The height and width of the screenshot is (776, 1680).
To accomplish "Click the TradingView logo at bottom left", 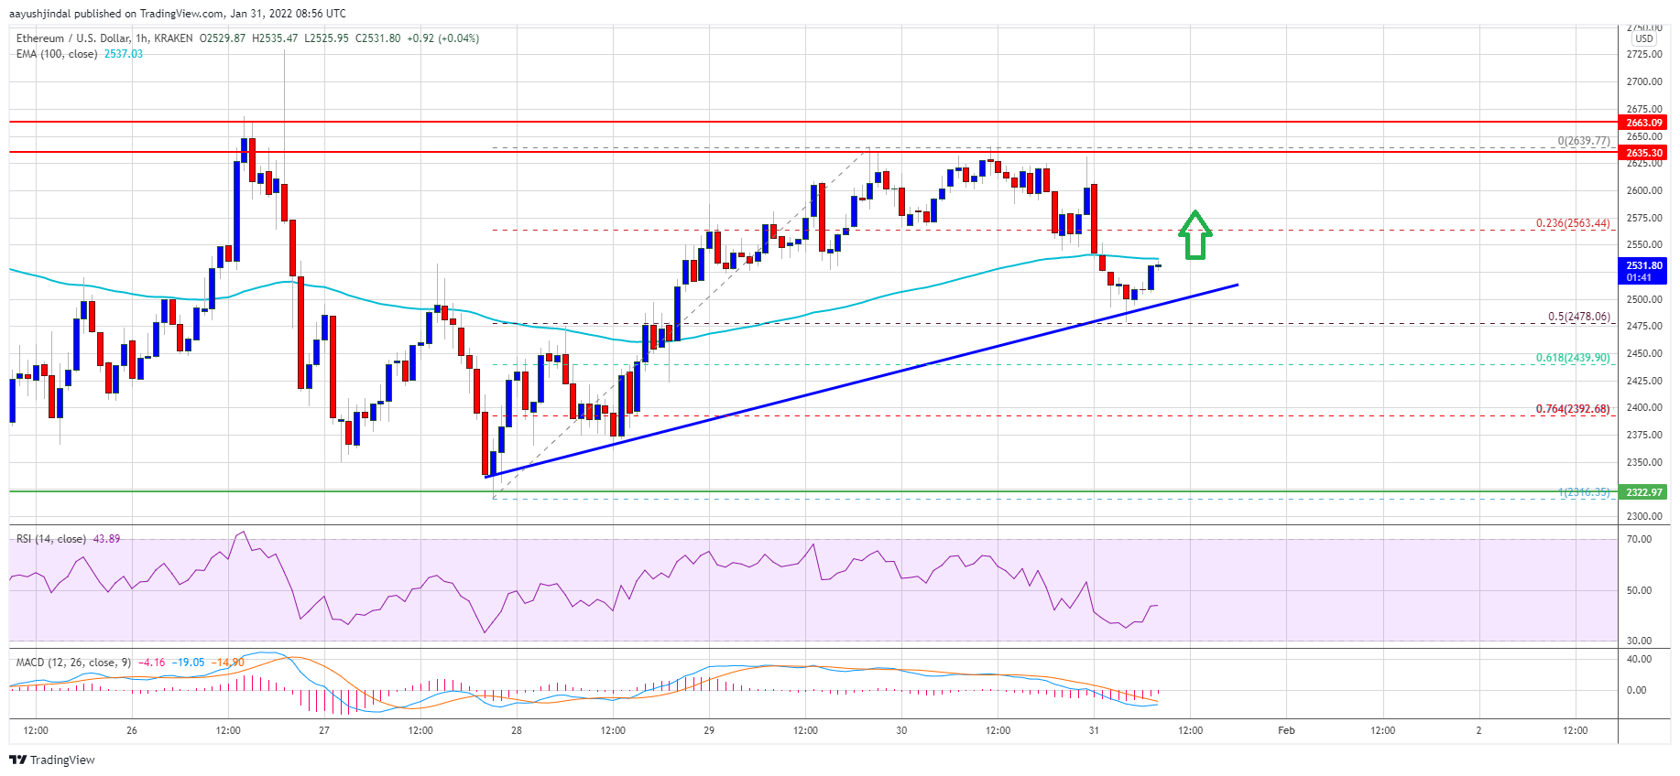I will 52,760.
